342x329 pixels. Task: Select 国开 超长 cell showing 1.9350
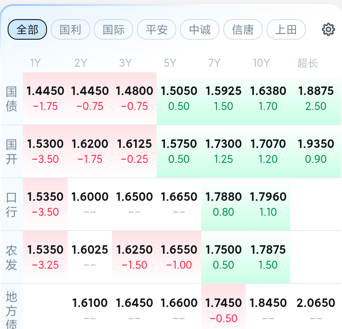[316, 151]
